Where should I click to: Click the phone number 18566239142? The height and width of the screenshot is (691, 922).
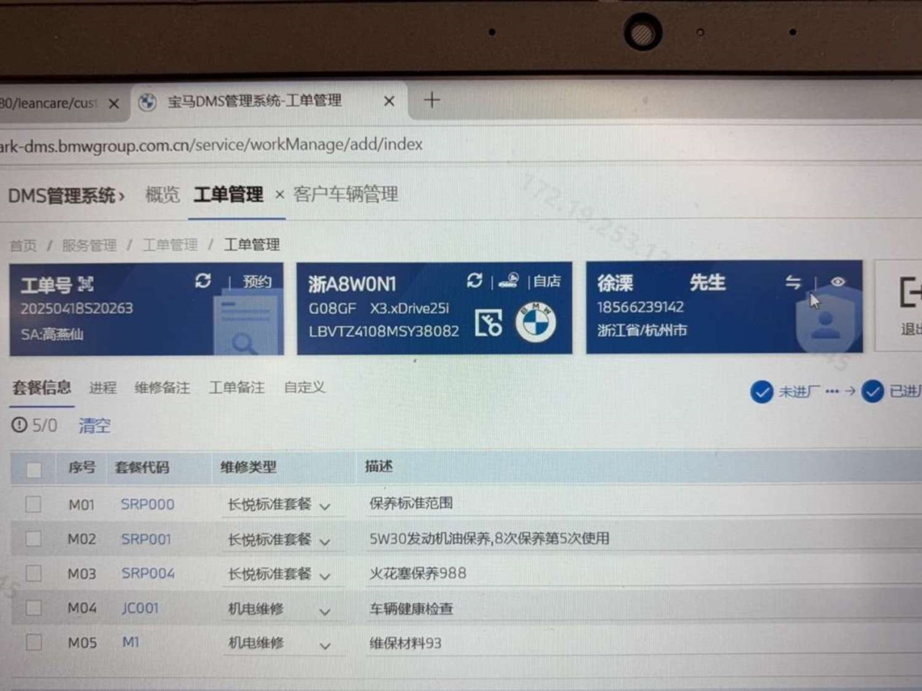tap(640, 308)
